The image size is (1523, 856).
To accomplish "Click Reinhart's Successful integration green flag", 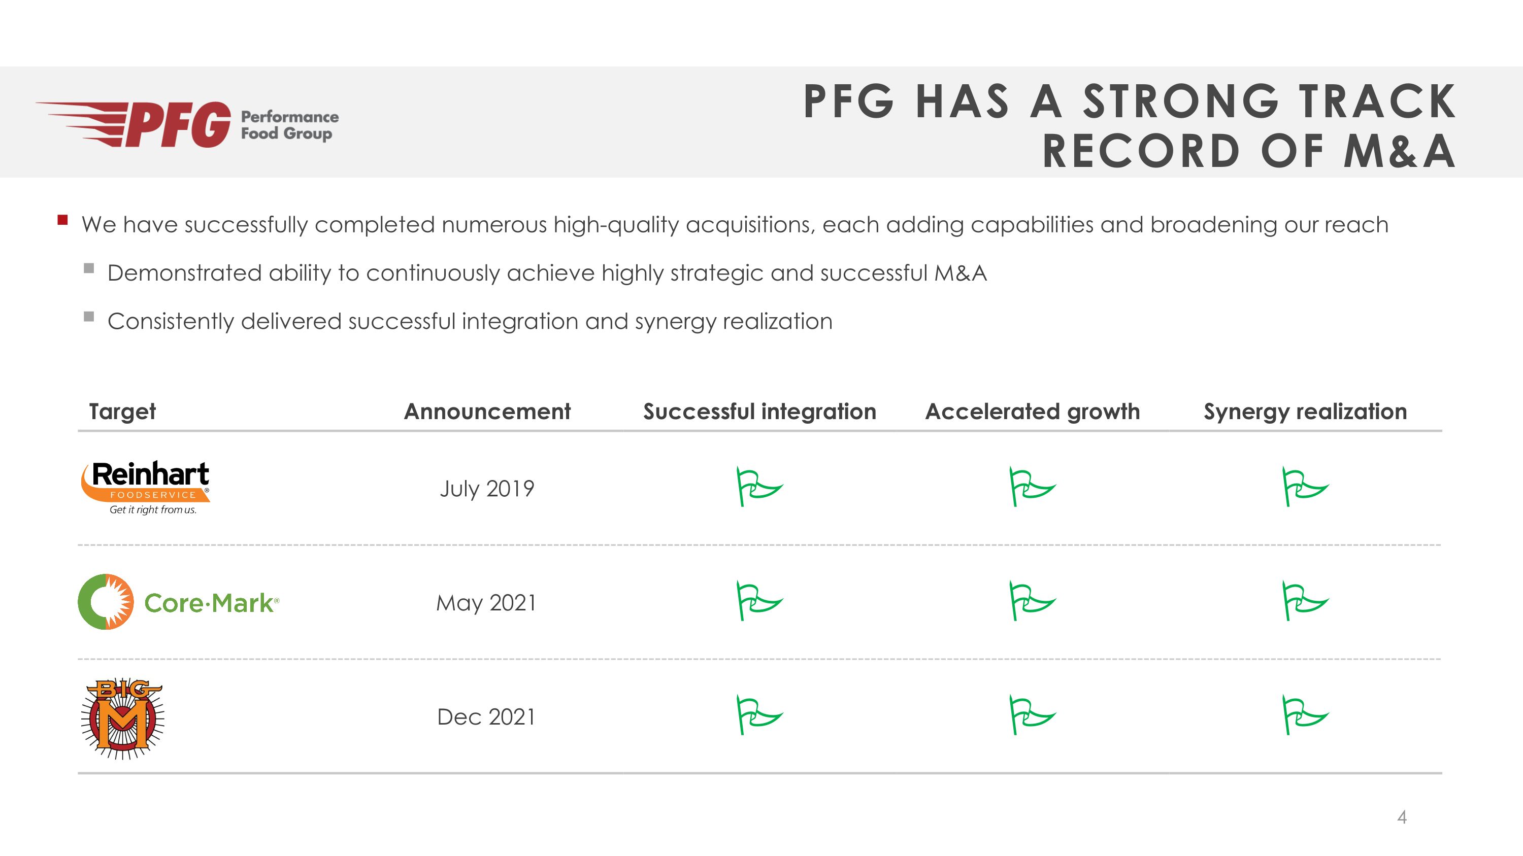I will click(758, 487).
